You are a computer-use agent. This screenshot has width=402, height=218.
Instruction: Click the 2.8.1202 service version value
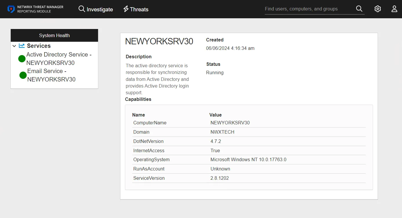[220, 178]
